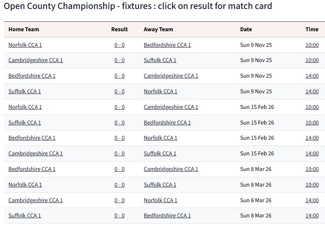The width and height of the screenshot is (325, 226).
Task: Click away team Cambridgeshire CCA 1 on 8 Mar
Action: pyautogui.click(x=171, y=169)
